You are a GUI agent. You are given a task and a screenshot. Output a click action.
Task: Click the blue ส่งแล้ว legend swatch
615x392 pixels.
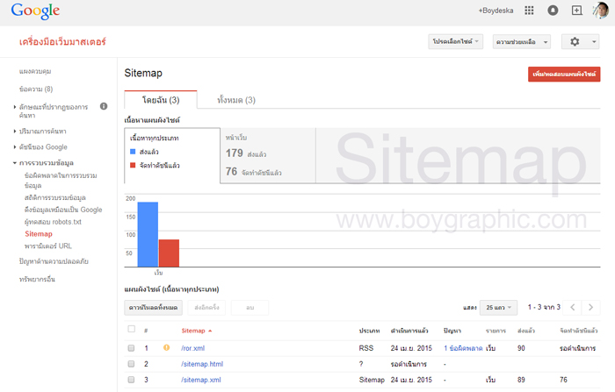coord(132,151)
